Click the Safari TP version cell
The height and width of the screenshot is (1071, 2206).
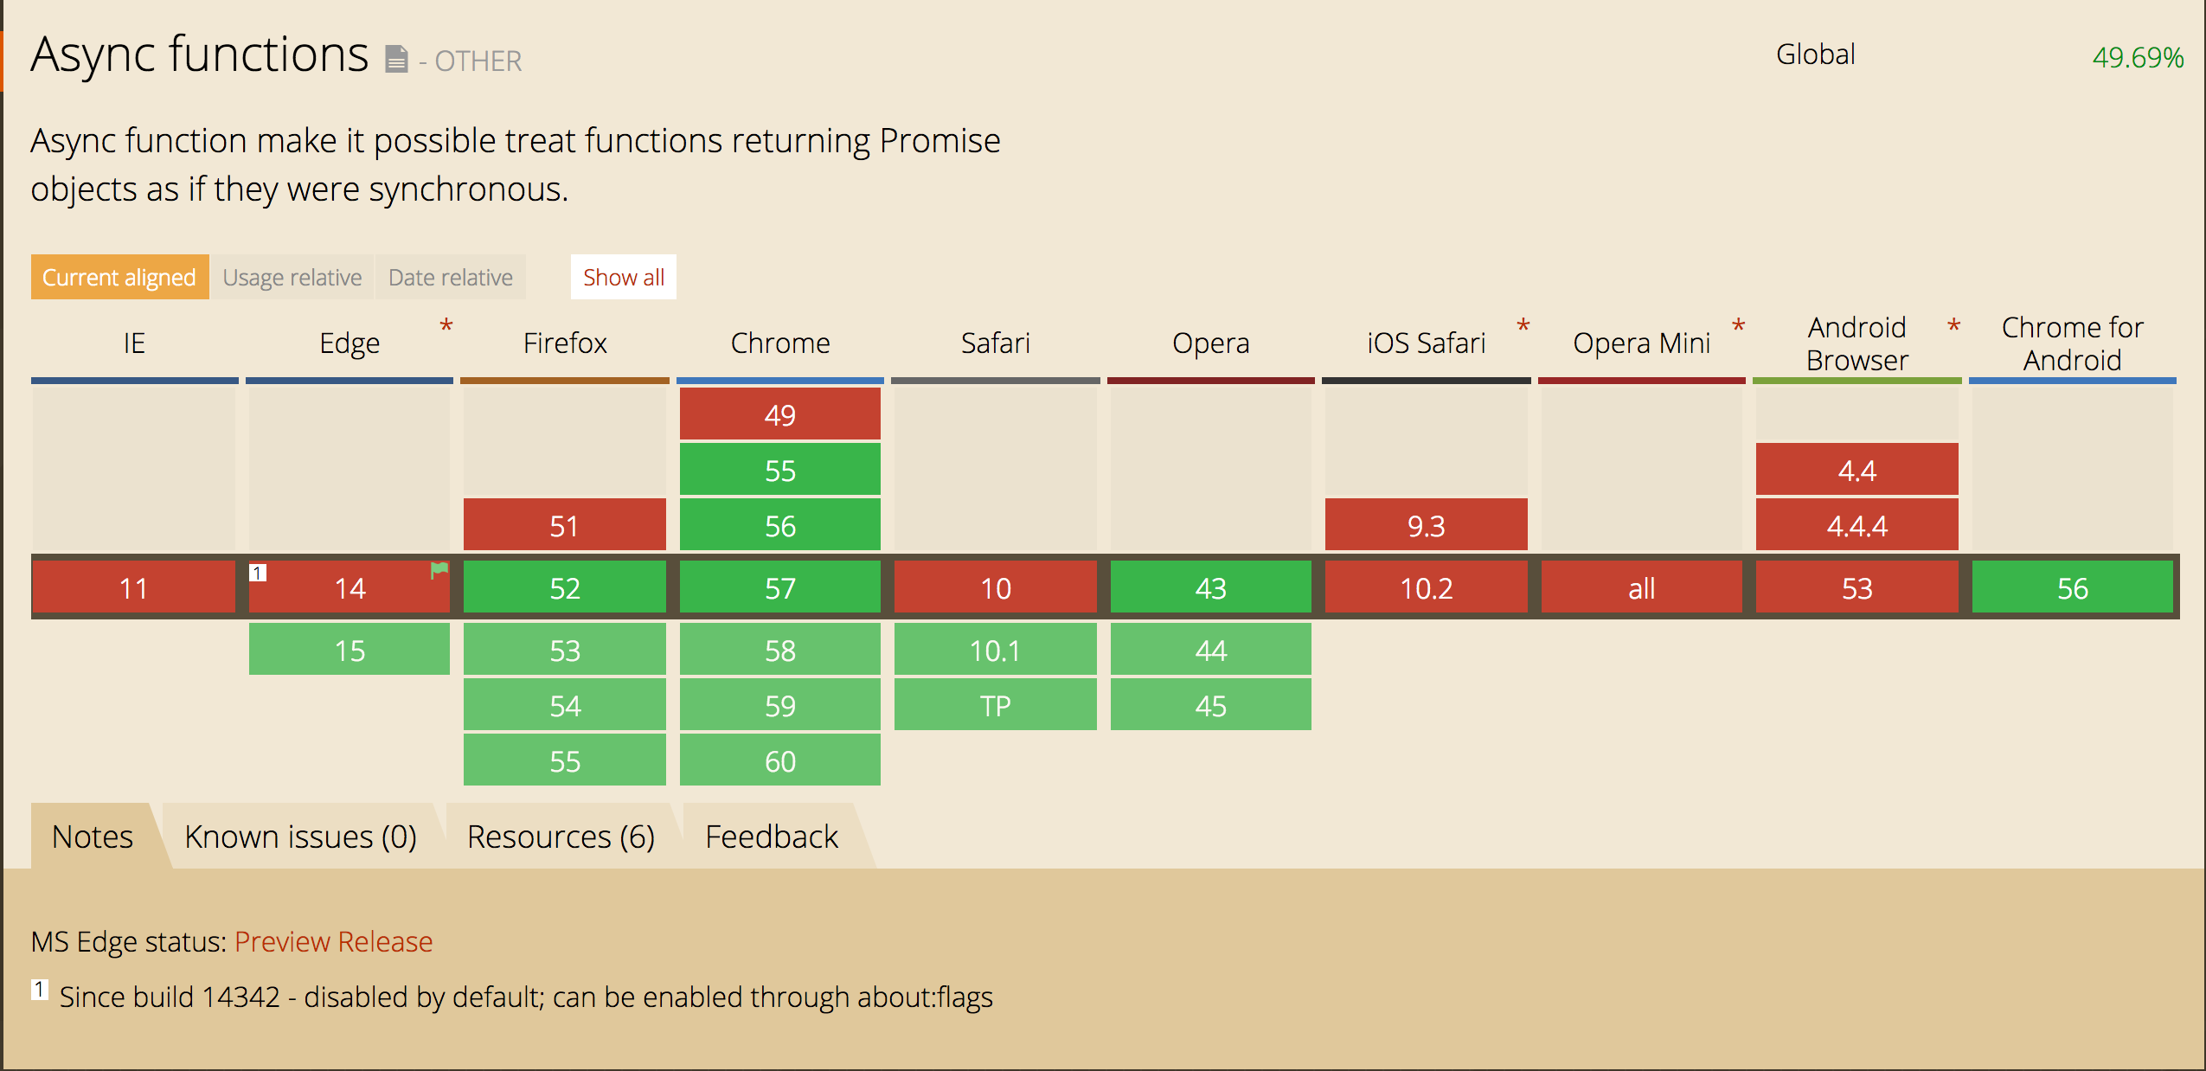(995, 705)
